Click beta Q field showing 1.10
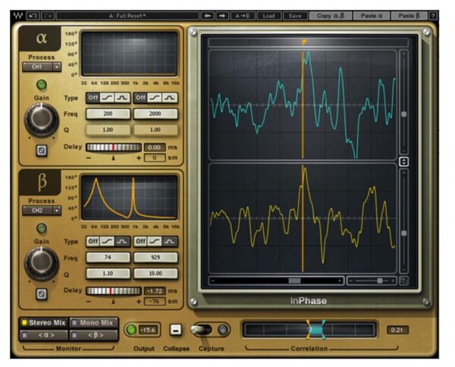The height and width of the screenshot is (367, 455). tap(108, 273)
